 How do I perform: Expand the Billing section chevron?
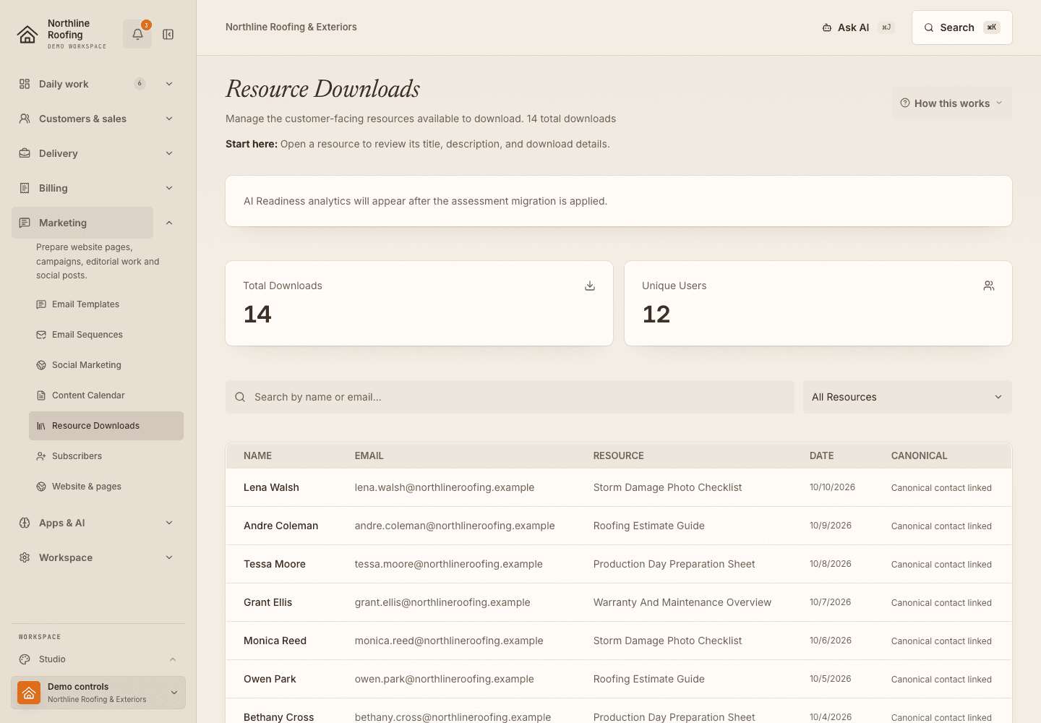pyautogui.click(x=169, y=188)
